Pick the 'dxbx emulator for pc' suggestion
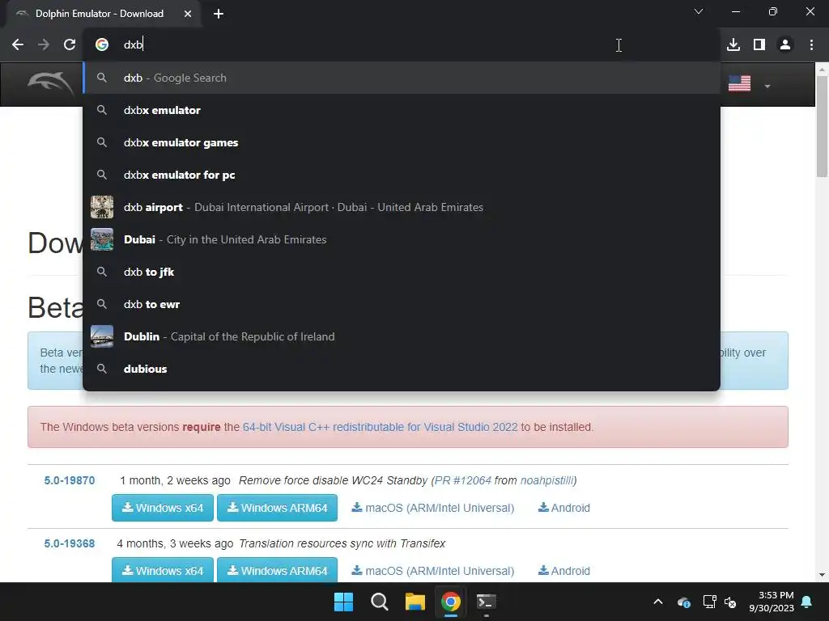Screen dimensions: 829x621 [402, 175]
